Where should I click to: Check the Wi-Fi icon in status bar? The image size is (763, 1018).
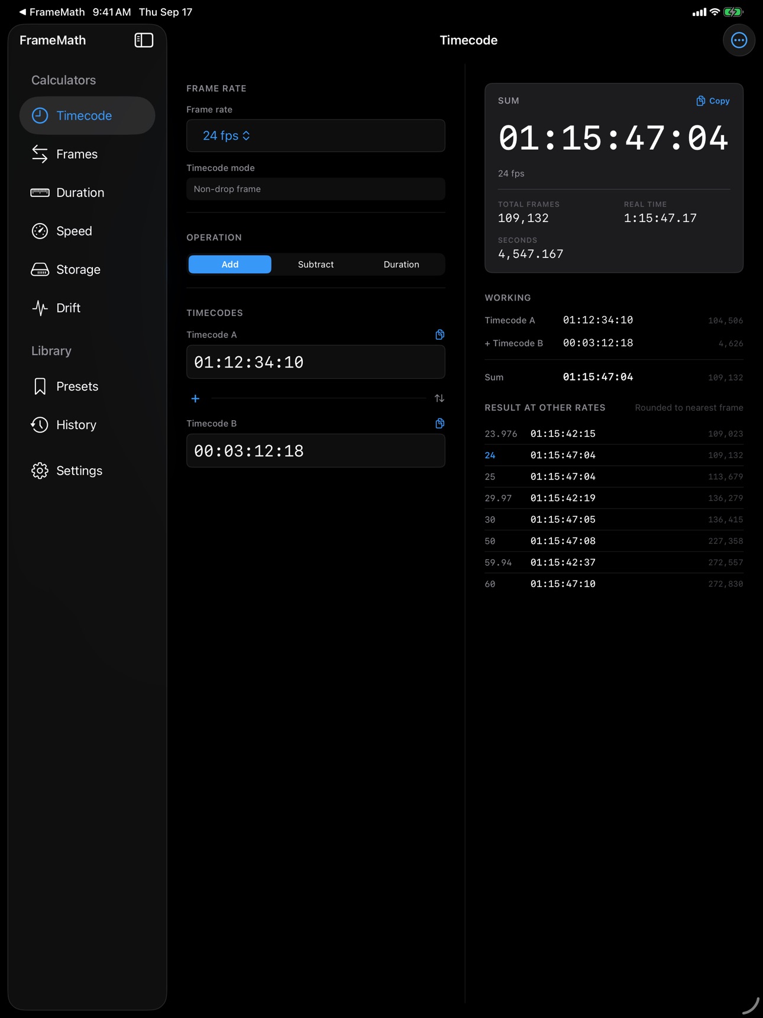tap(714, 12)
